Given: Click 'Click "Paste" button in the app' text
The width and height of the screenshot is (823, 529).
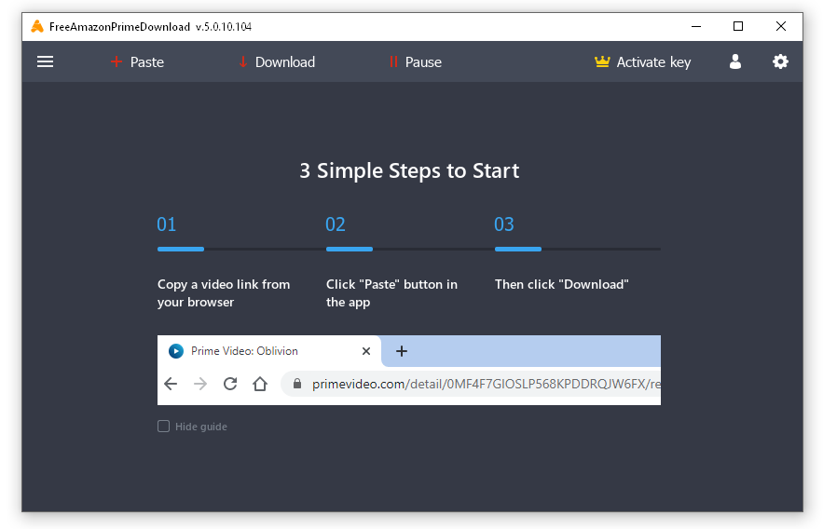Looking at the screenshot, I should [x=391, y=293].
